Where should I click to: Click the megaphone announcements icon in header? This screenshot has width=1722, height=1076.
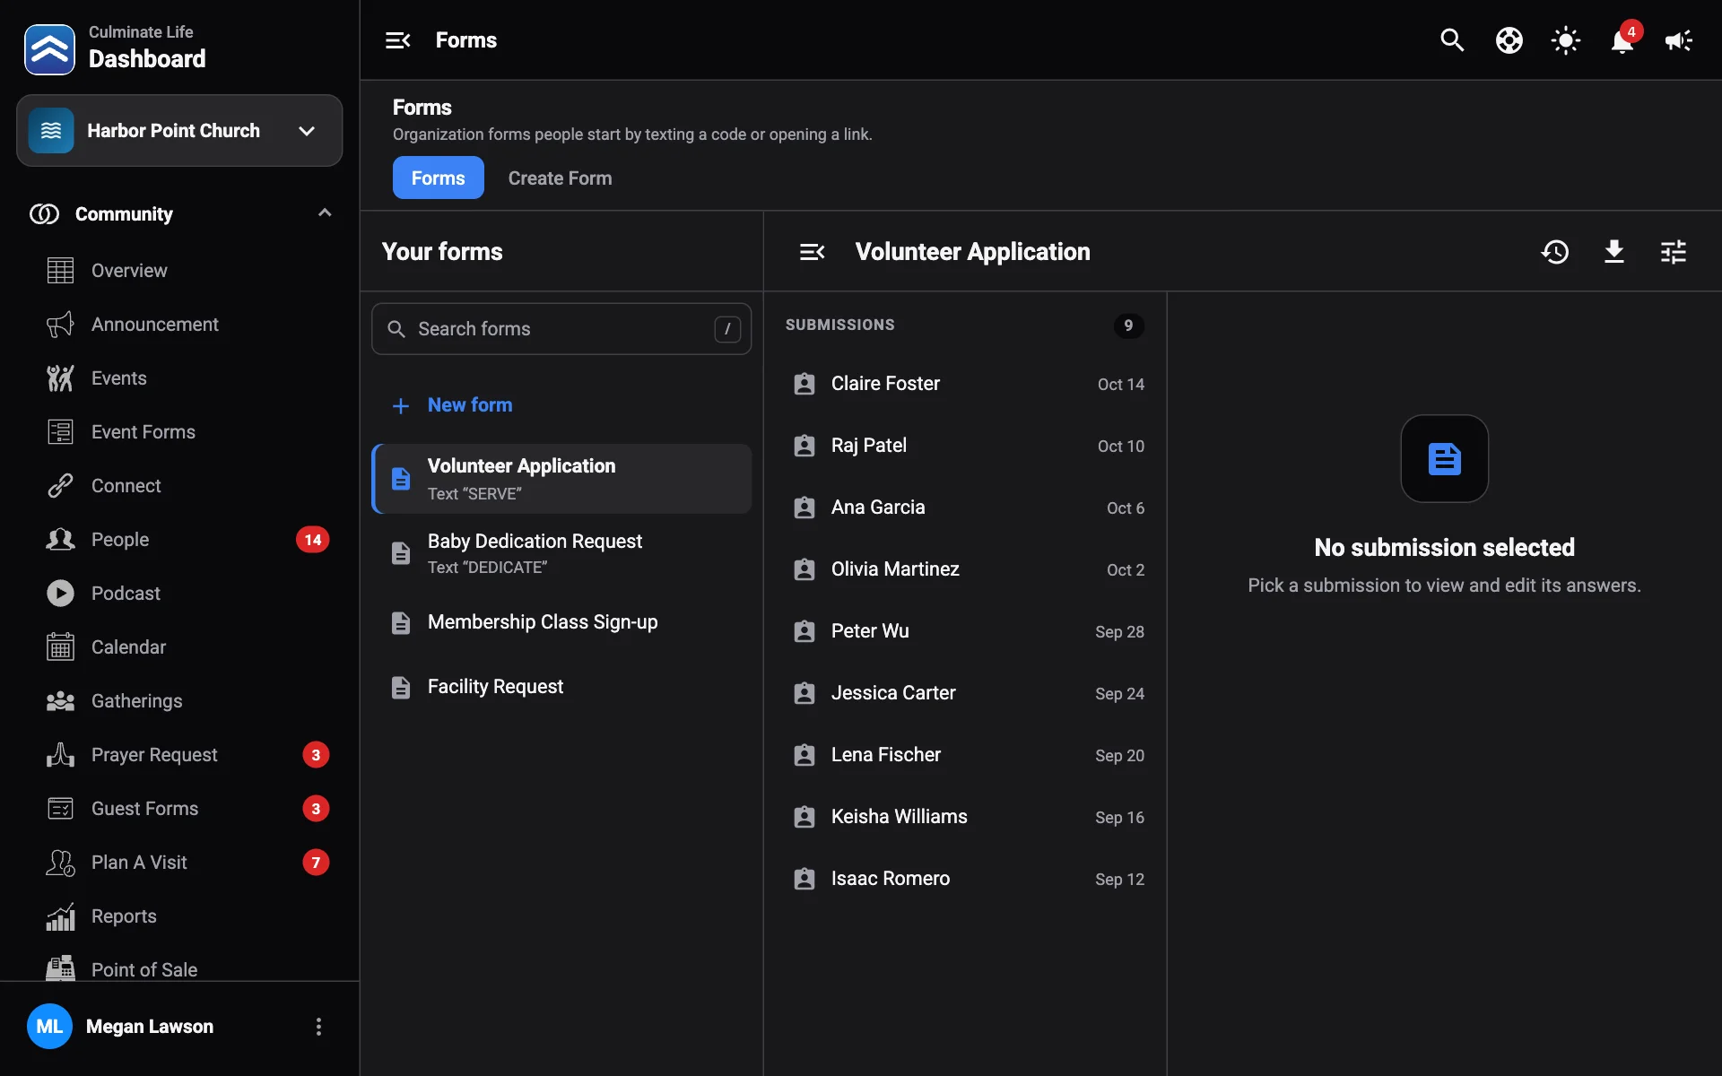tap(1679, 40)
